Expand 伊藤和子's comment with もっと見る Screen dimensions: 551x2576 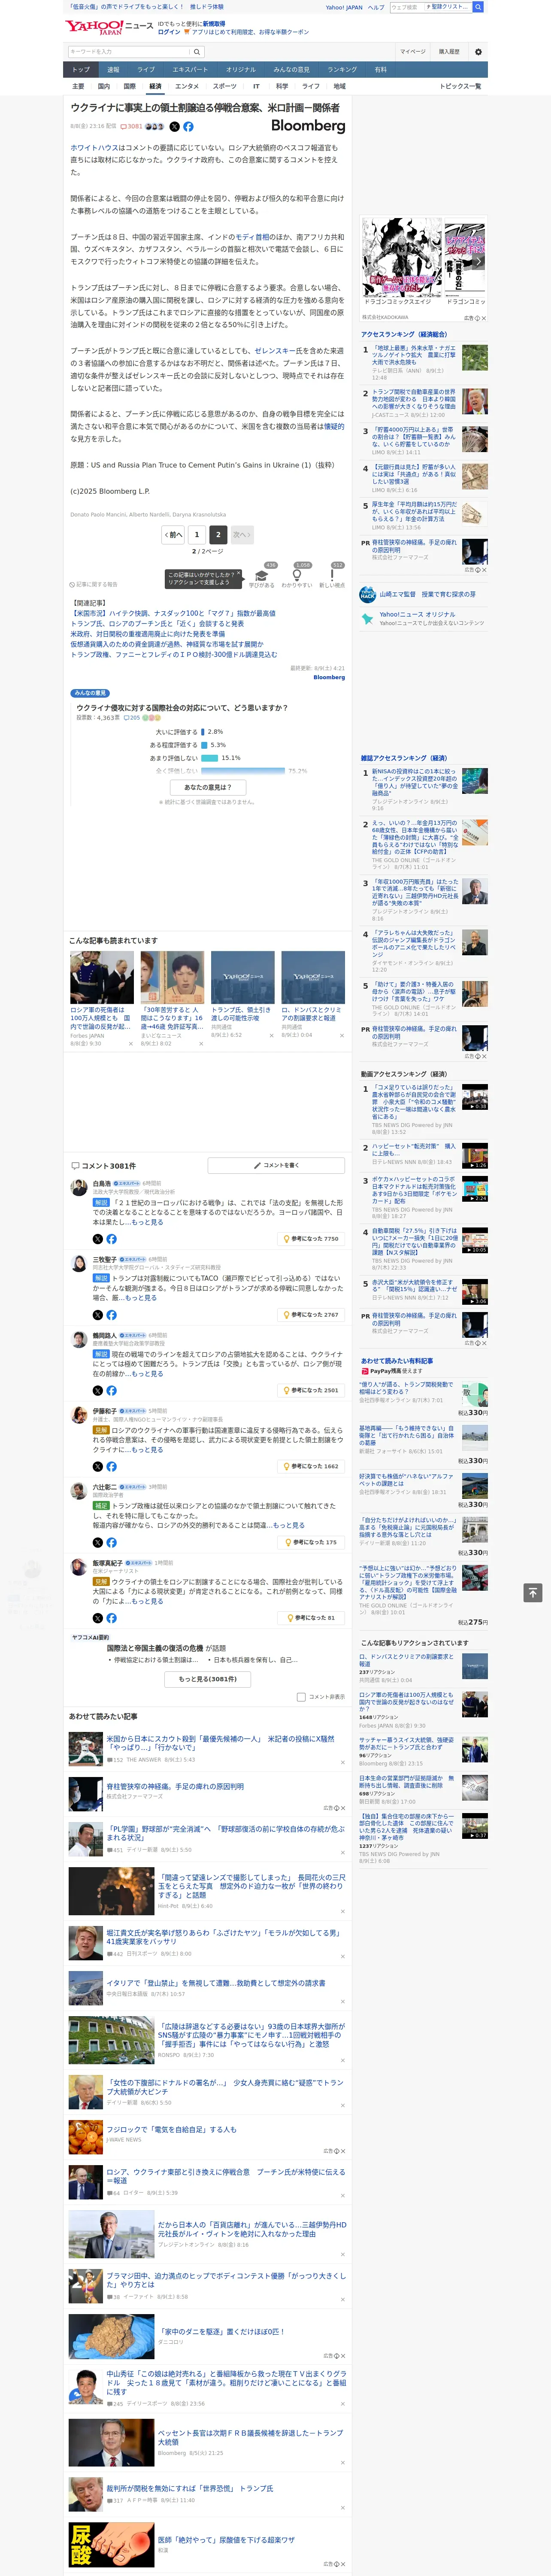point(147,1450)
